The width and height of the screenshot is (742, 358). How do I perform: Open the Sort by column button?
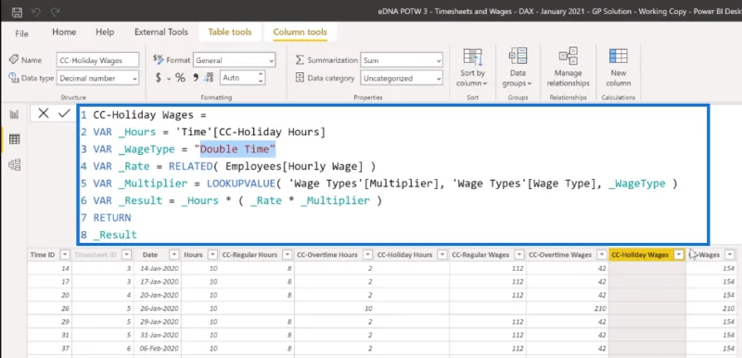pos(472,68)
